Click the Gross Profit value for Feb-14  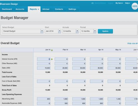[x=65, y=90]
